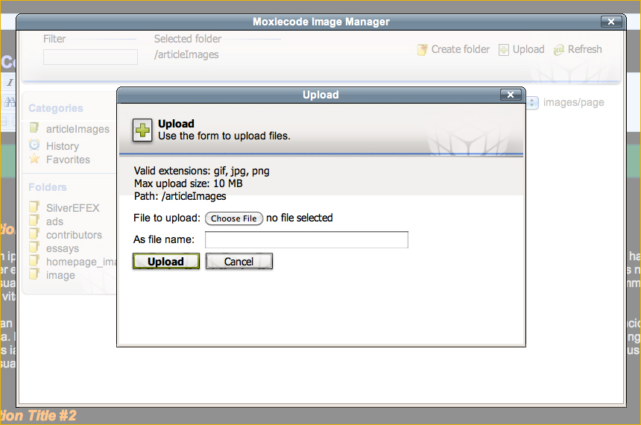Click SilverEFEX folder icon
The width and height of the screenshot is (641, 425).
34,207
